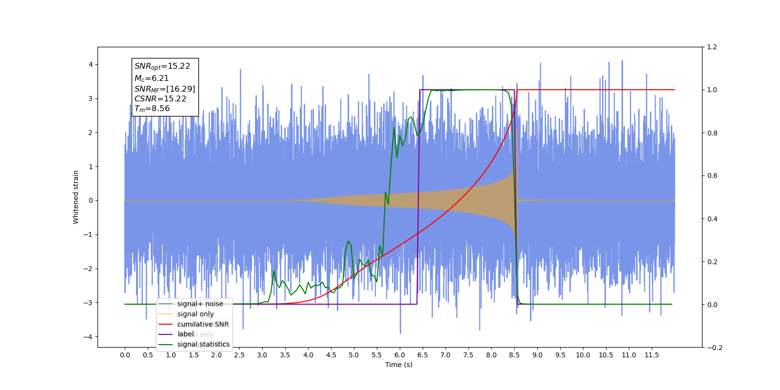Viewport: 780px width, 390px height.
Task: Click the 'signal only' legend label
Action: pyautogui.click(x=195, y=314)
